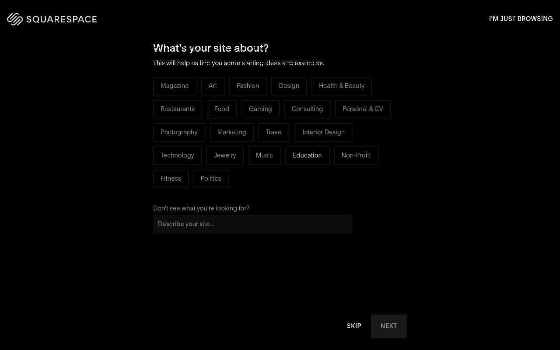Select the Magazine category

[x=175, y=86]
